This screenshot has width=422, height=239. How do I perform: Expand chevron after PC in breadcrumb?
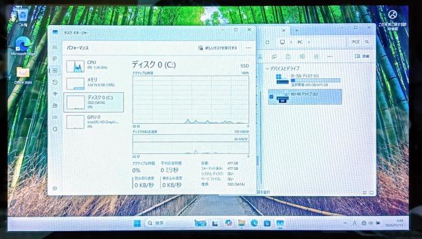point(309,42)
